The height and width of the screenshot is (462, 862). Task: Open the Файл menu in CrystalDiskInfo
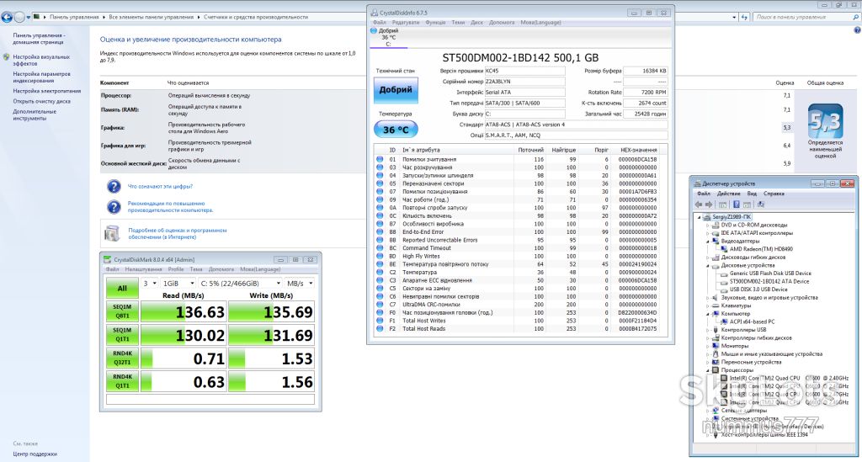coord(380,23)
